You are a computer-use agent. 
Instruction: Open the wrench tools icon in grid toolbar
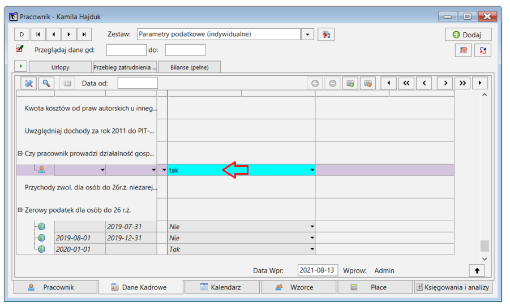coord(29,83)
